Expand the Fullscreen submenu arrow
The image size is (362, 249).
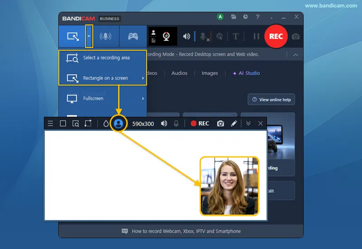pos(143,98)
